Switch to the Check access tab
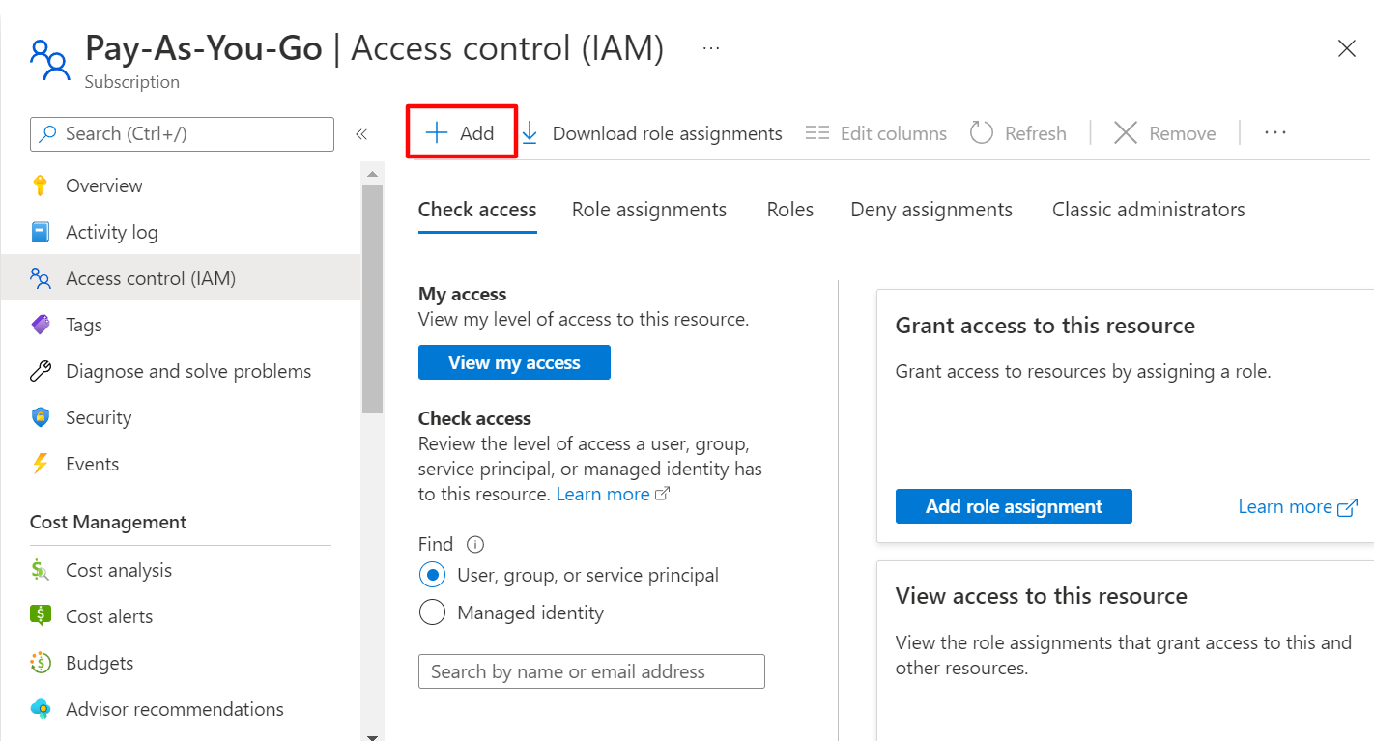Image resolution: width=1374 pixels, height=741 pixels. (x=477, y=210)
